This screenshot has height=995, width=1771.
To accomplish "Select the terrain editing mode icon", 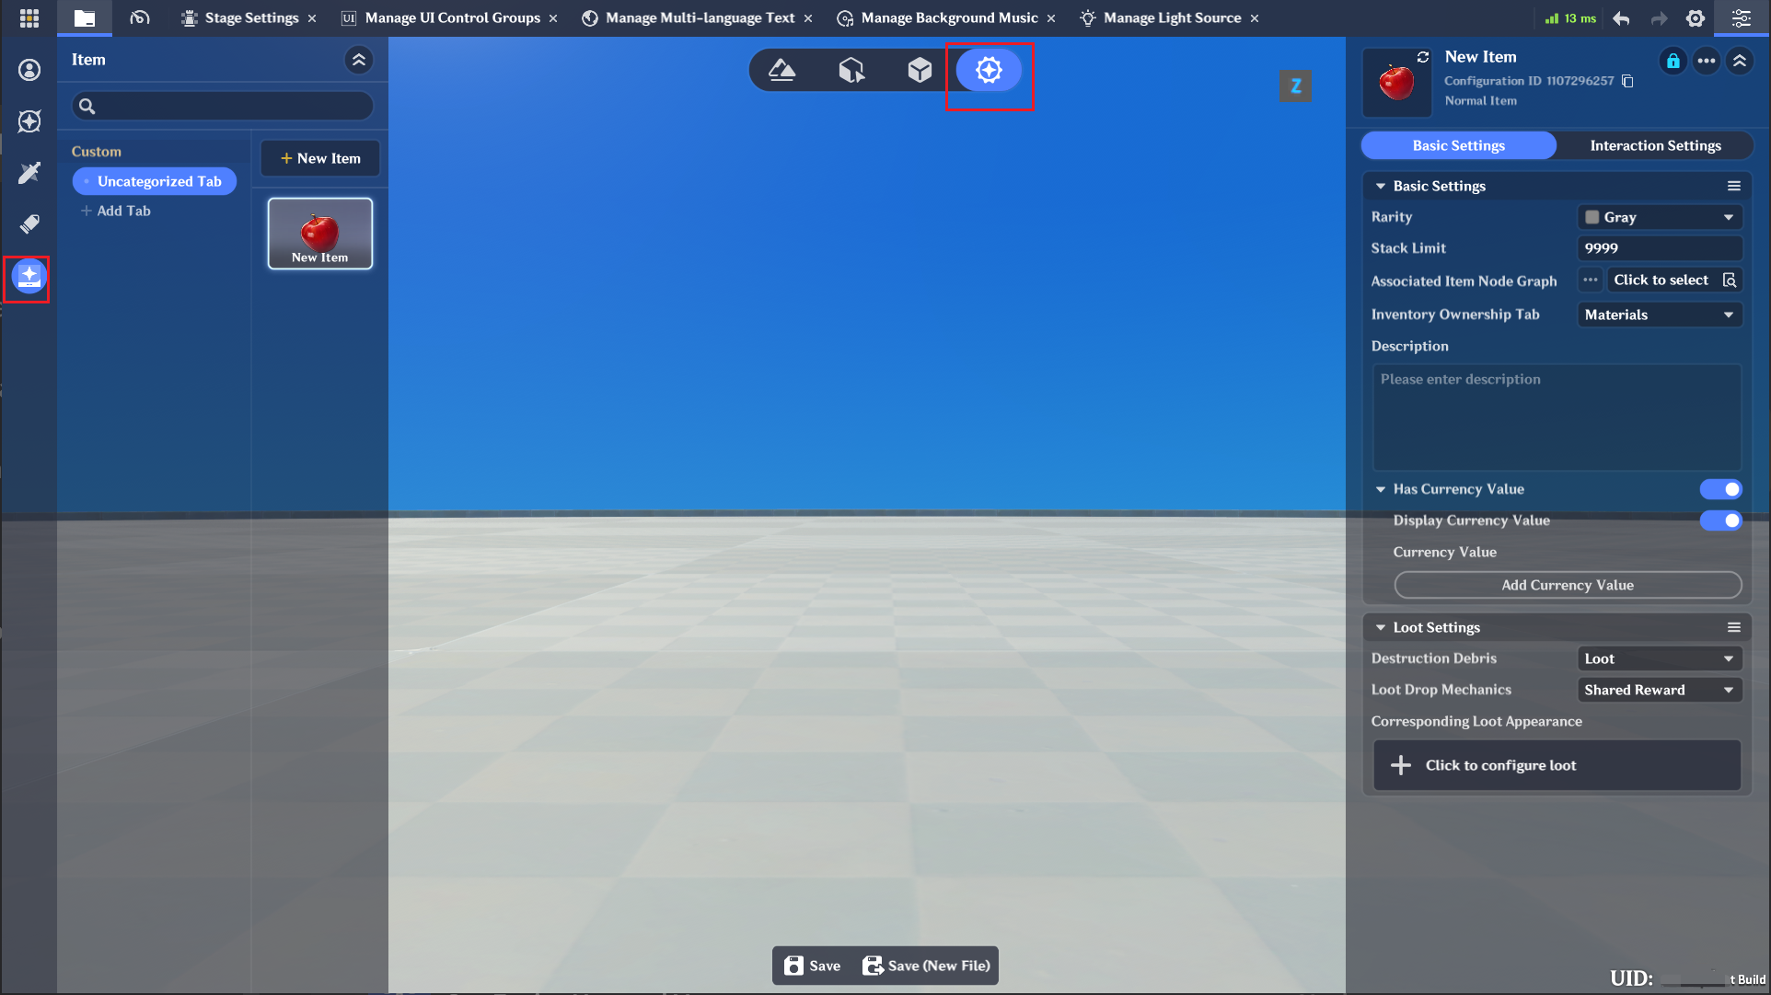I will (x=782, y=70).
